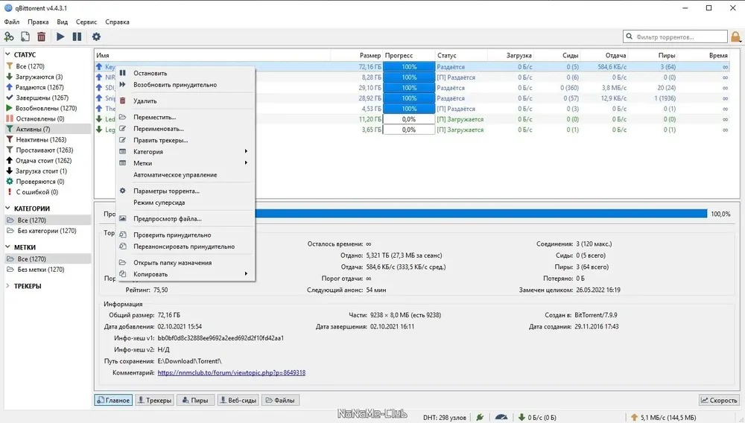Click the pause icon beside Остановить
This screenshot has height=423, width=745.
pos(123,73)
